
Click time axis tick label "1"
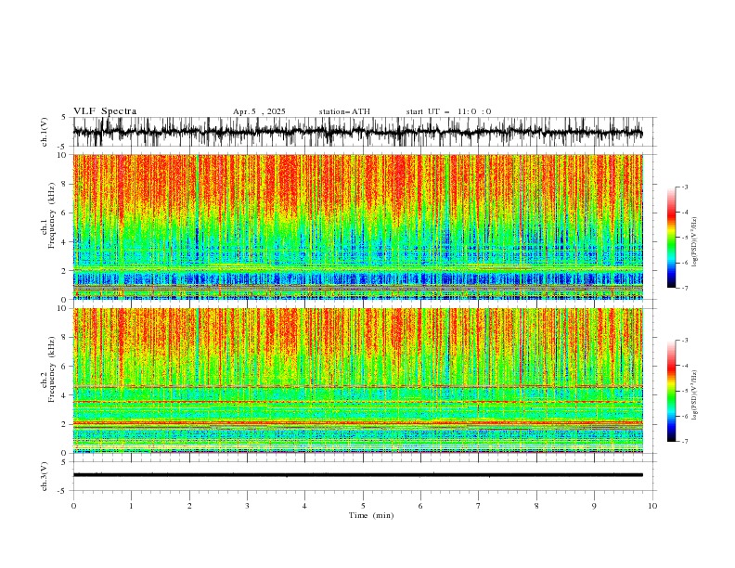coord(132,506)
